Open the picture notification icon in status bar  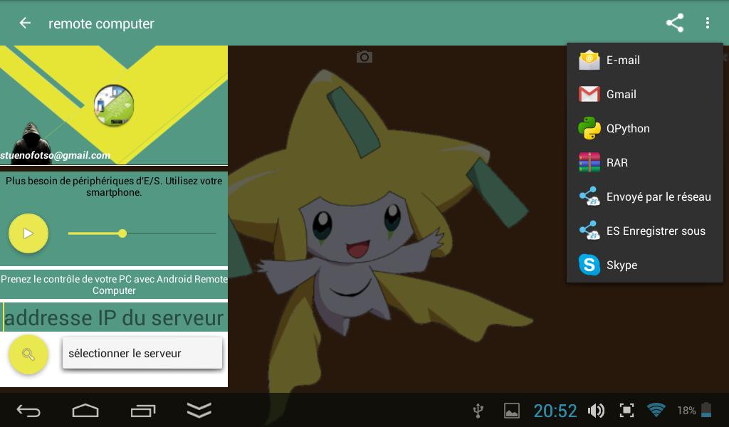click(511, 410)
